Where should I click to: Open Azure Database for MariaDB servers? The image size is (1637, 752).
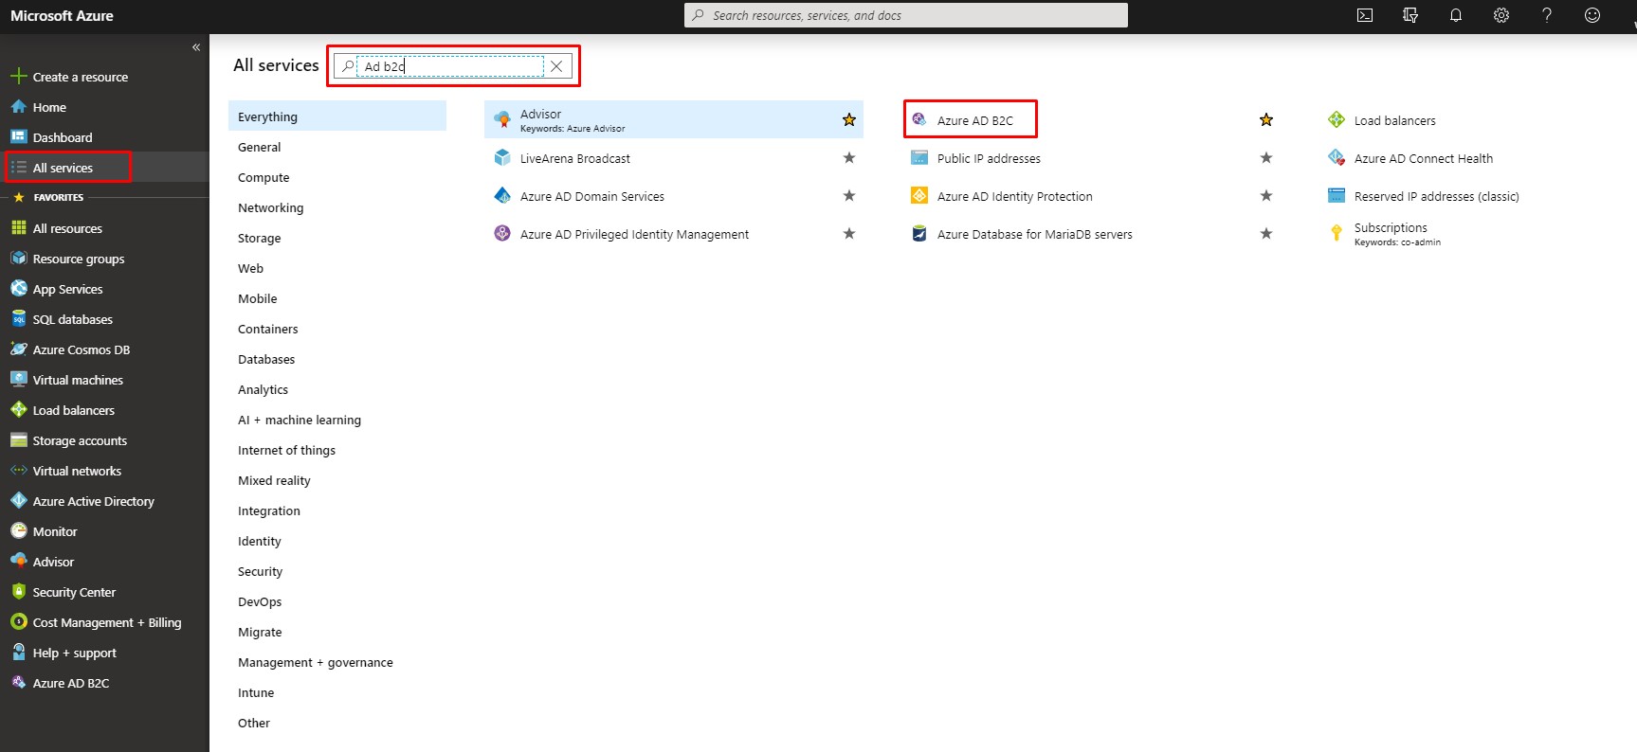pyautogui.click(x=1034, y=234)
